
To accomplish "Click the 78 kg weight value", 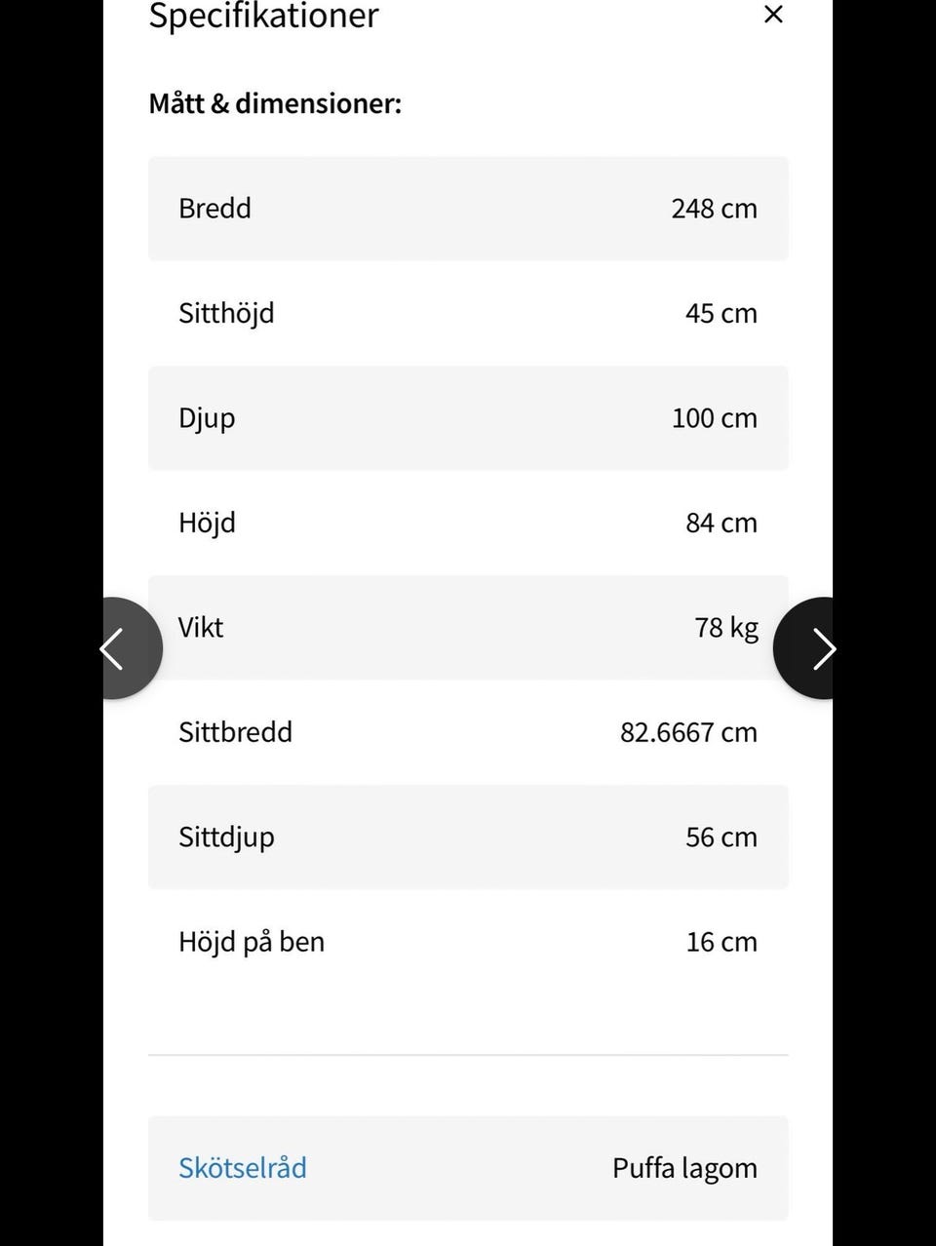I will click(x=726, y=628).
